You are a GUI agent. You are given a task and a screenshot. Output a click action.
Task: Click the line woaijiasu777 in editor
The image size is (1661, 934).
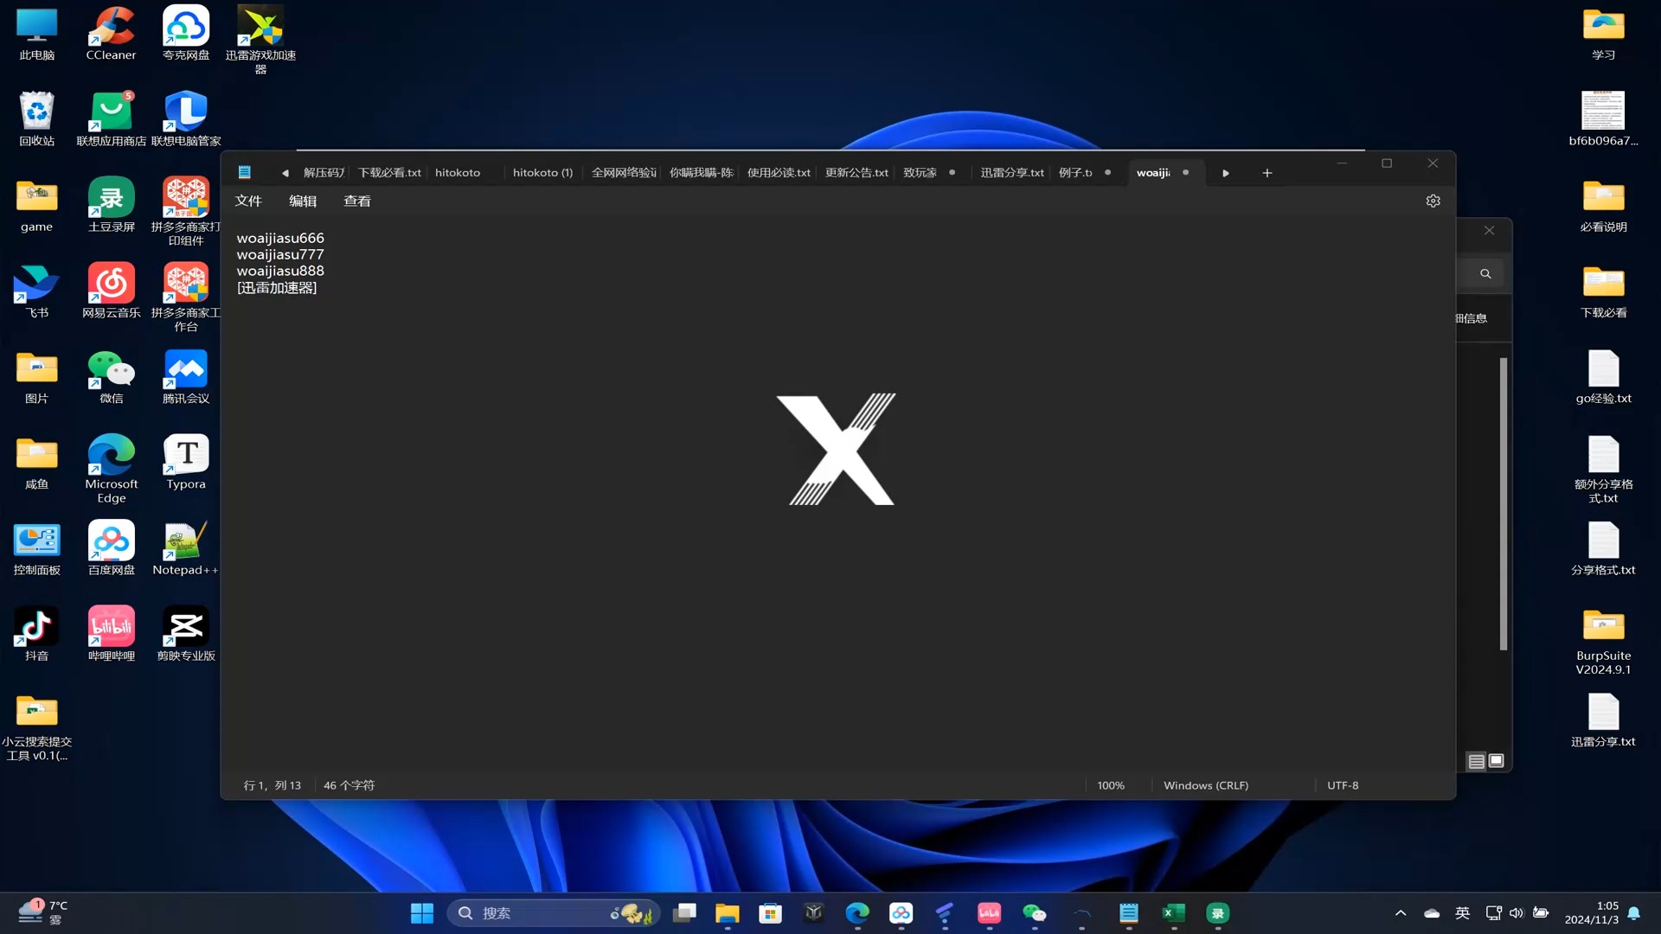280,254
